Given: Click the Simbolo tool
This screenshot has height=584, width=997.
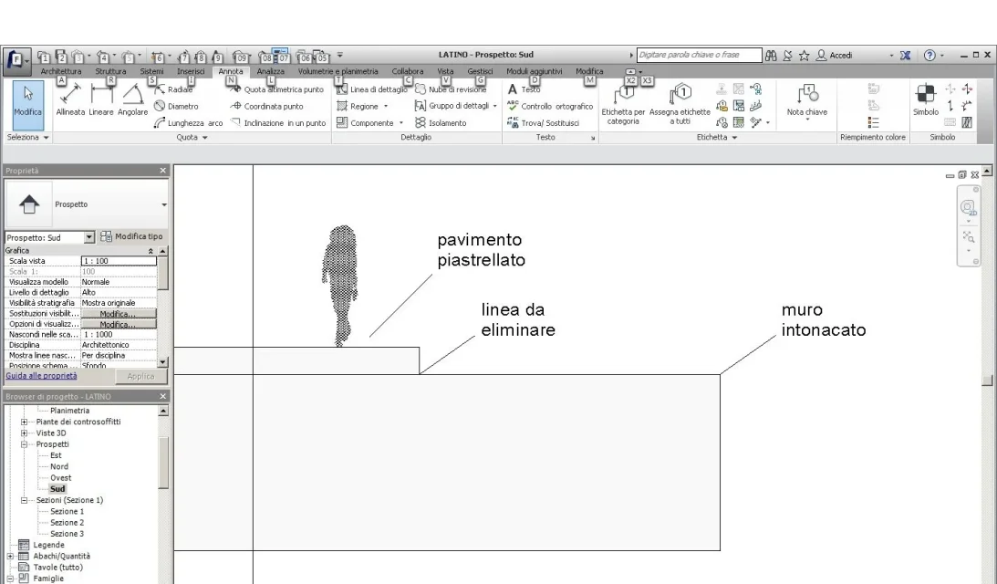Looking at the screenshot, I should [x=926, y=99].
